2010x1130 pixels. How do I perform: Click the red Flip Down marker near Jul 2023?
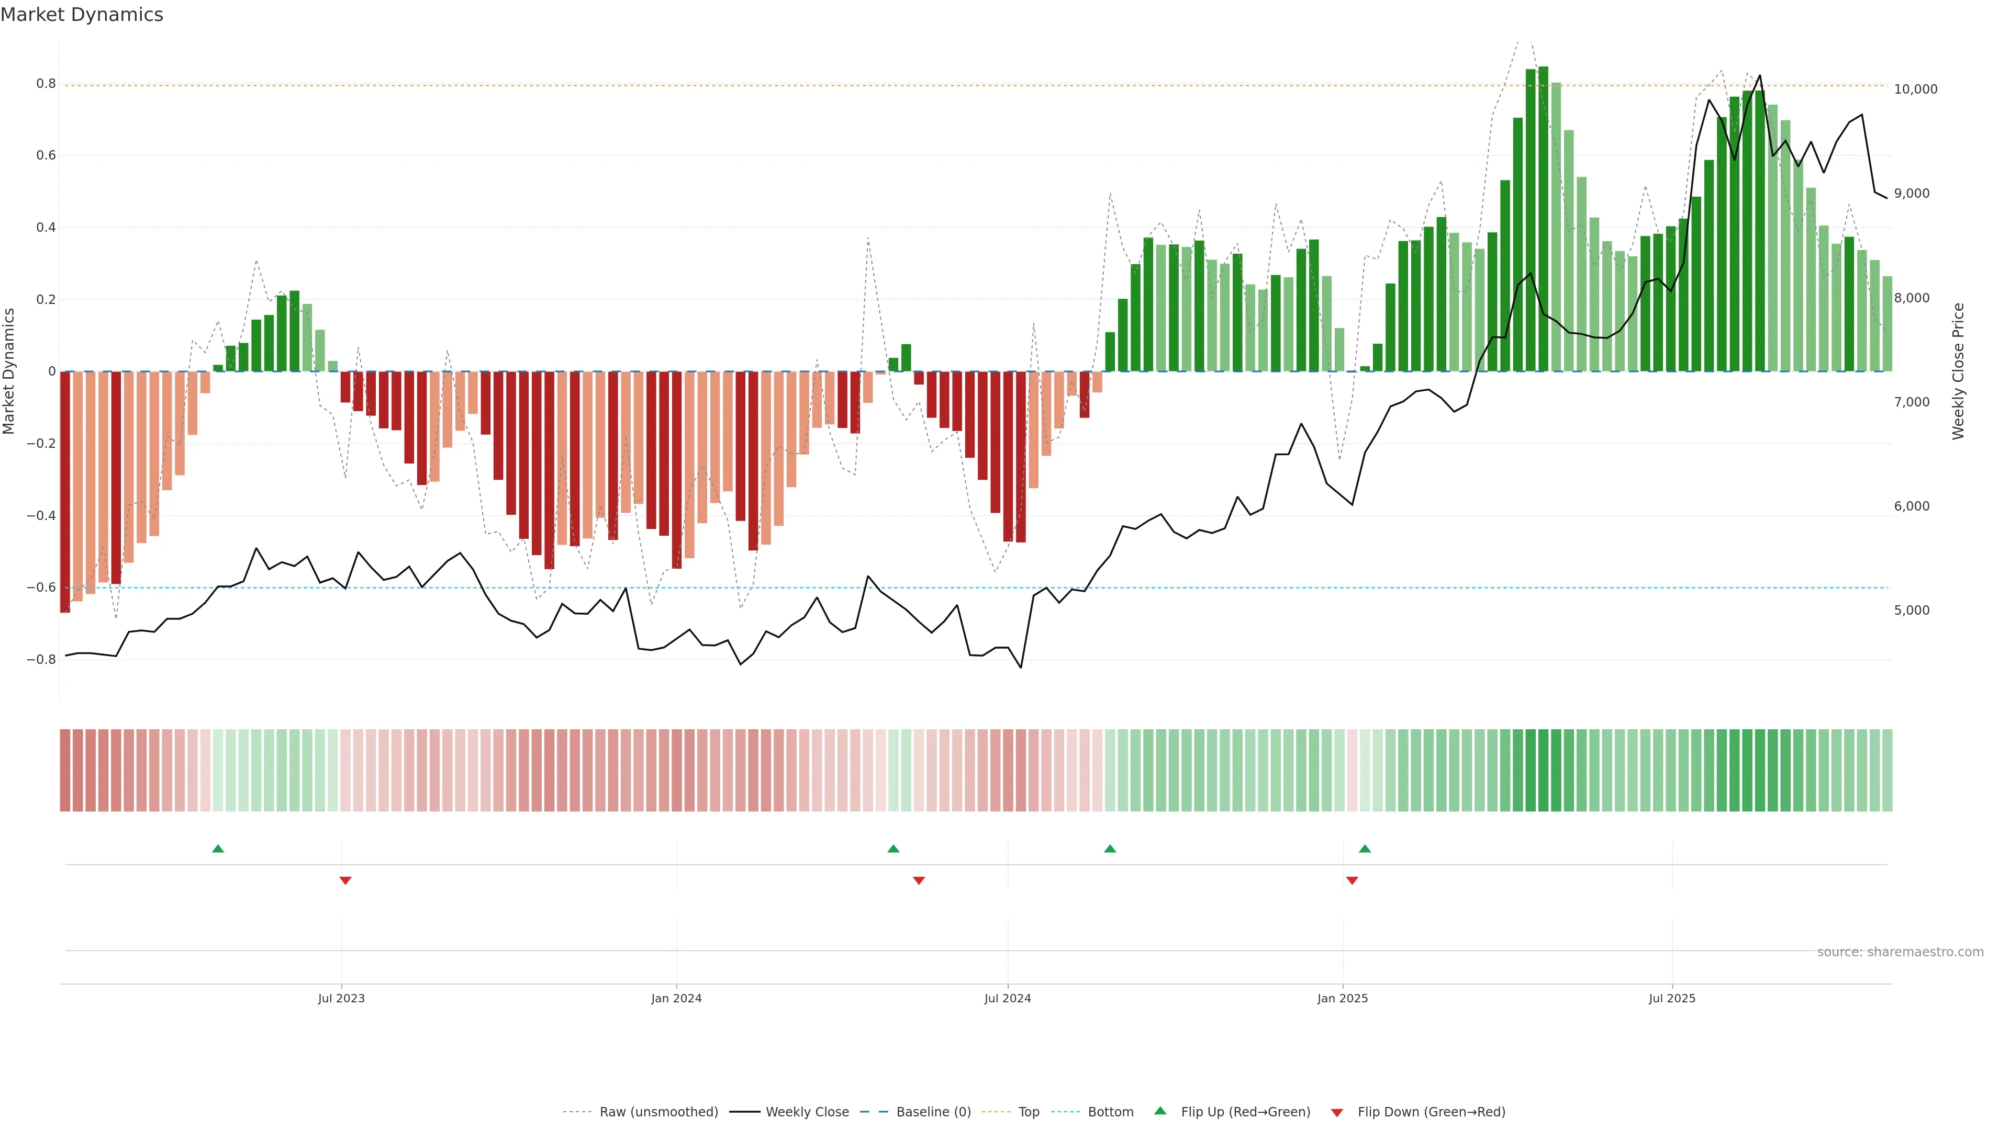(345, 880)
